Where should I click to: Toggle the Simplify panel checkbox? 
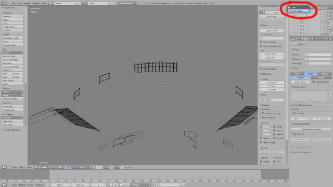point(295,134)
